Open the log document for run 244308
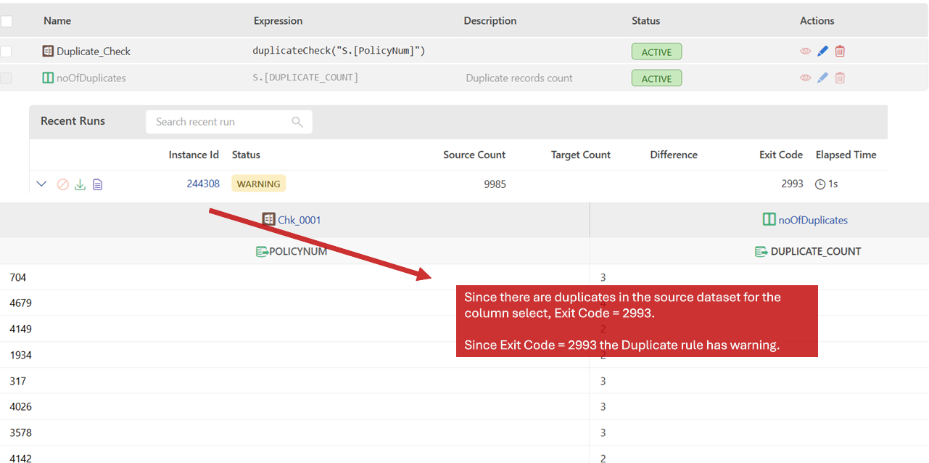 pos(98,184)
